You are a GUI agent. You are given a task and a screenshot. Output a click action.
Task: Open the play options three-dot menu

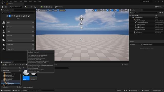point(52,7)
